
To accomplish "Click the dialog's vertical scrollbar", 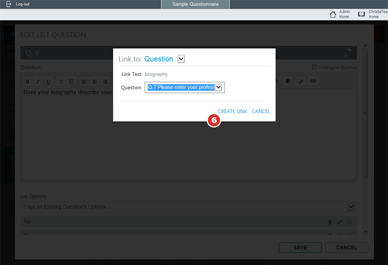I will [x=364, y=139].
